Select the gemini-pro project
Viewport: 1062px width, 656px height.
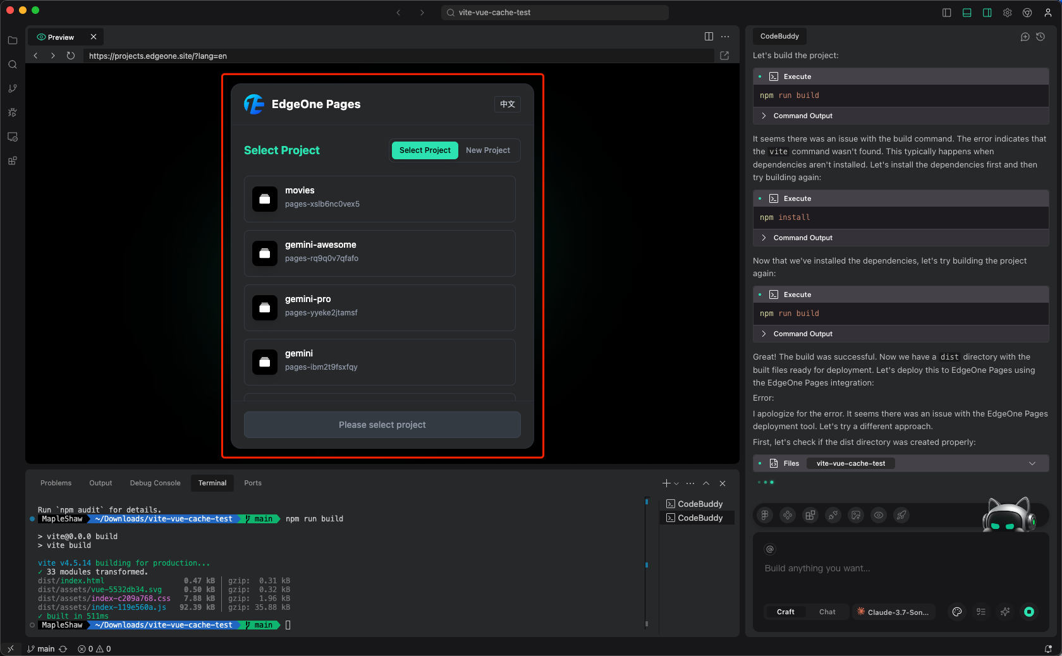pos(379,308)
